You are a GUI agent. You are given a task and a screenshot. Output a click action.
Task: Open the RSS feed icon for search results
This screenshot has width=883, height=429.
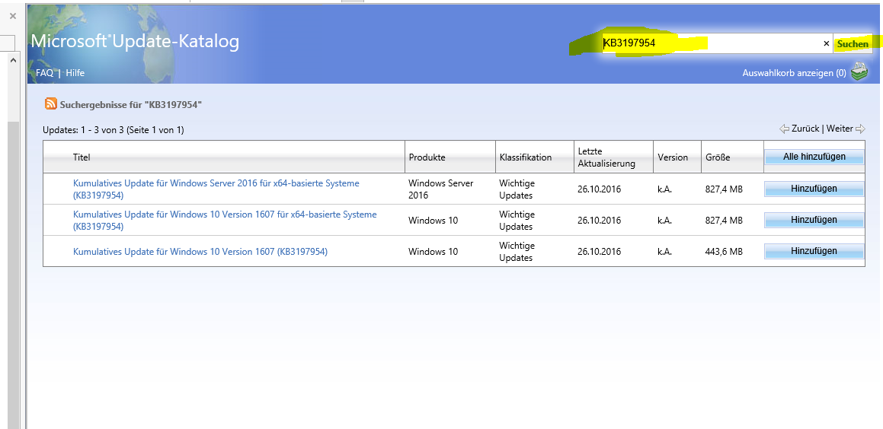click(x=51, y=103)
